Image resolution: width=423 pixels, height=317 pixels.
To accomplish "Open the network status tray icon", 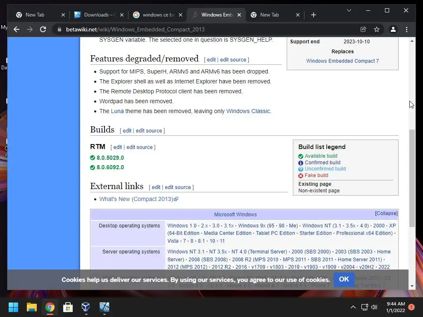I will 364,307.
